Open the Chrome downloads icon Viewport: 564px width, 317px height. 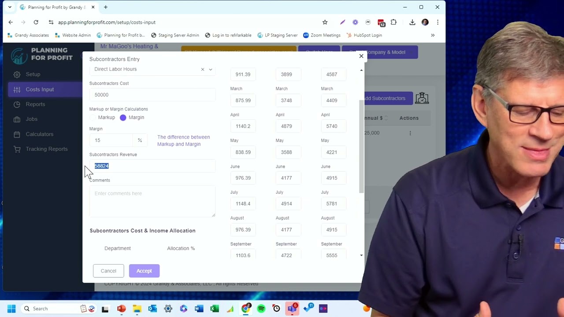coord(412,22)
